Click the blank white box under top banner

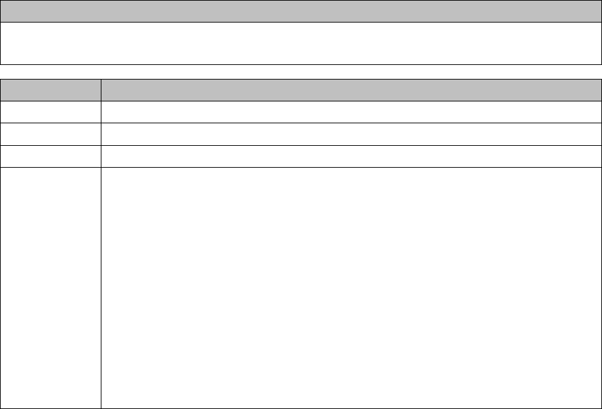[301, 43]
